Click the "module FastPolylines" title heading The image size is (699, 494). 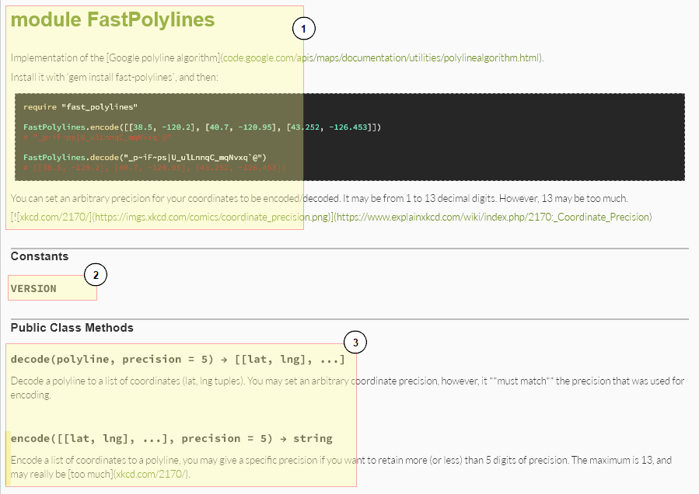pyautogui.click(x=113, y=19)
